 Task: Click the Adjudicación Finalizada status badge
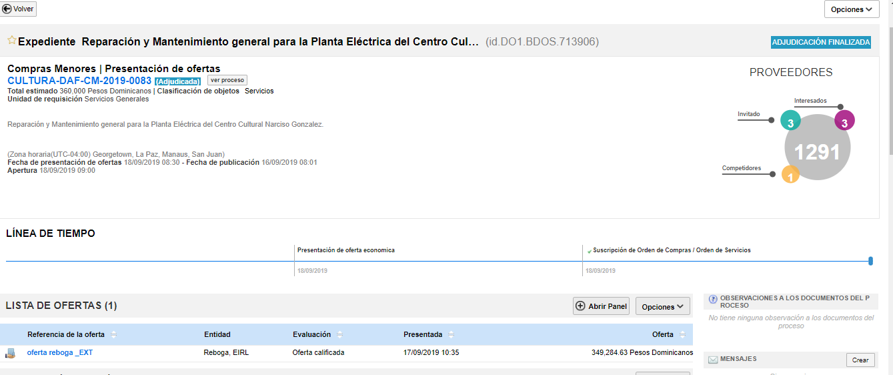pos(820,42)
